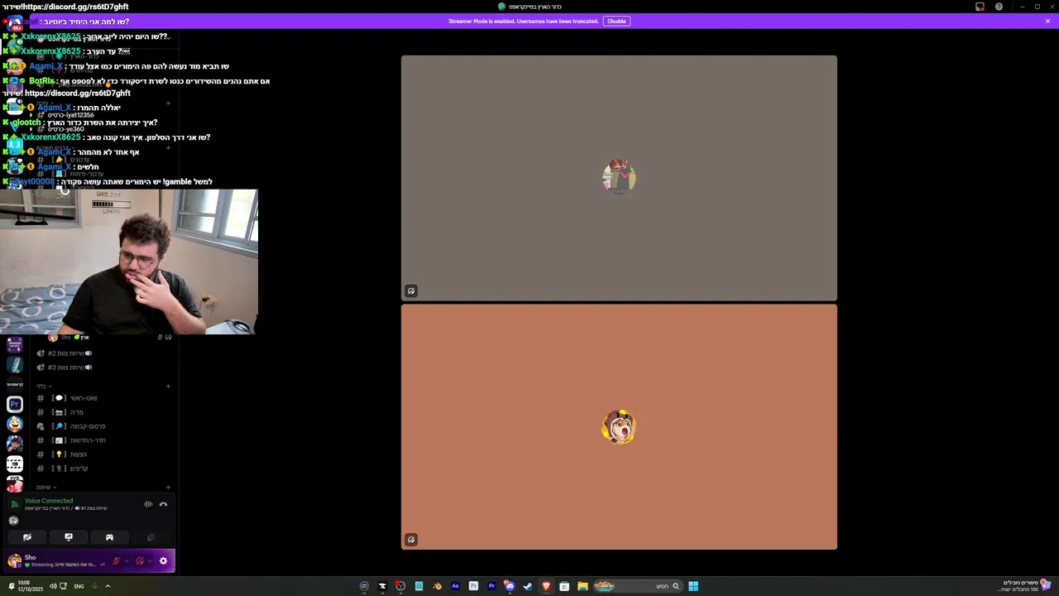Add a channel to the כללי category

coord(168,386)
